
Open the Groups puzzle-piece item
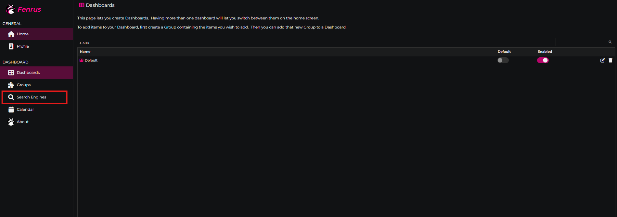[x=23, y=85]
